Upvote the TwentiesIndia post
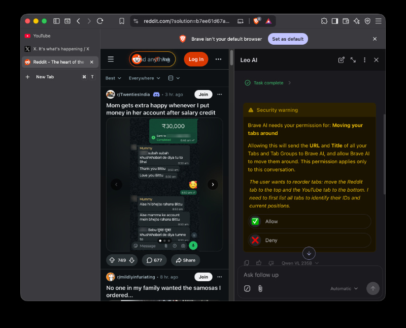 [112, 260]
